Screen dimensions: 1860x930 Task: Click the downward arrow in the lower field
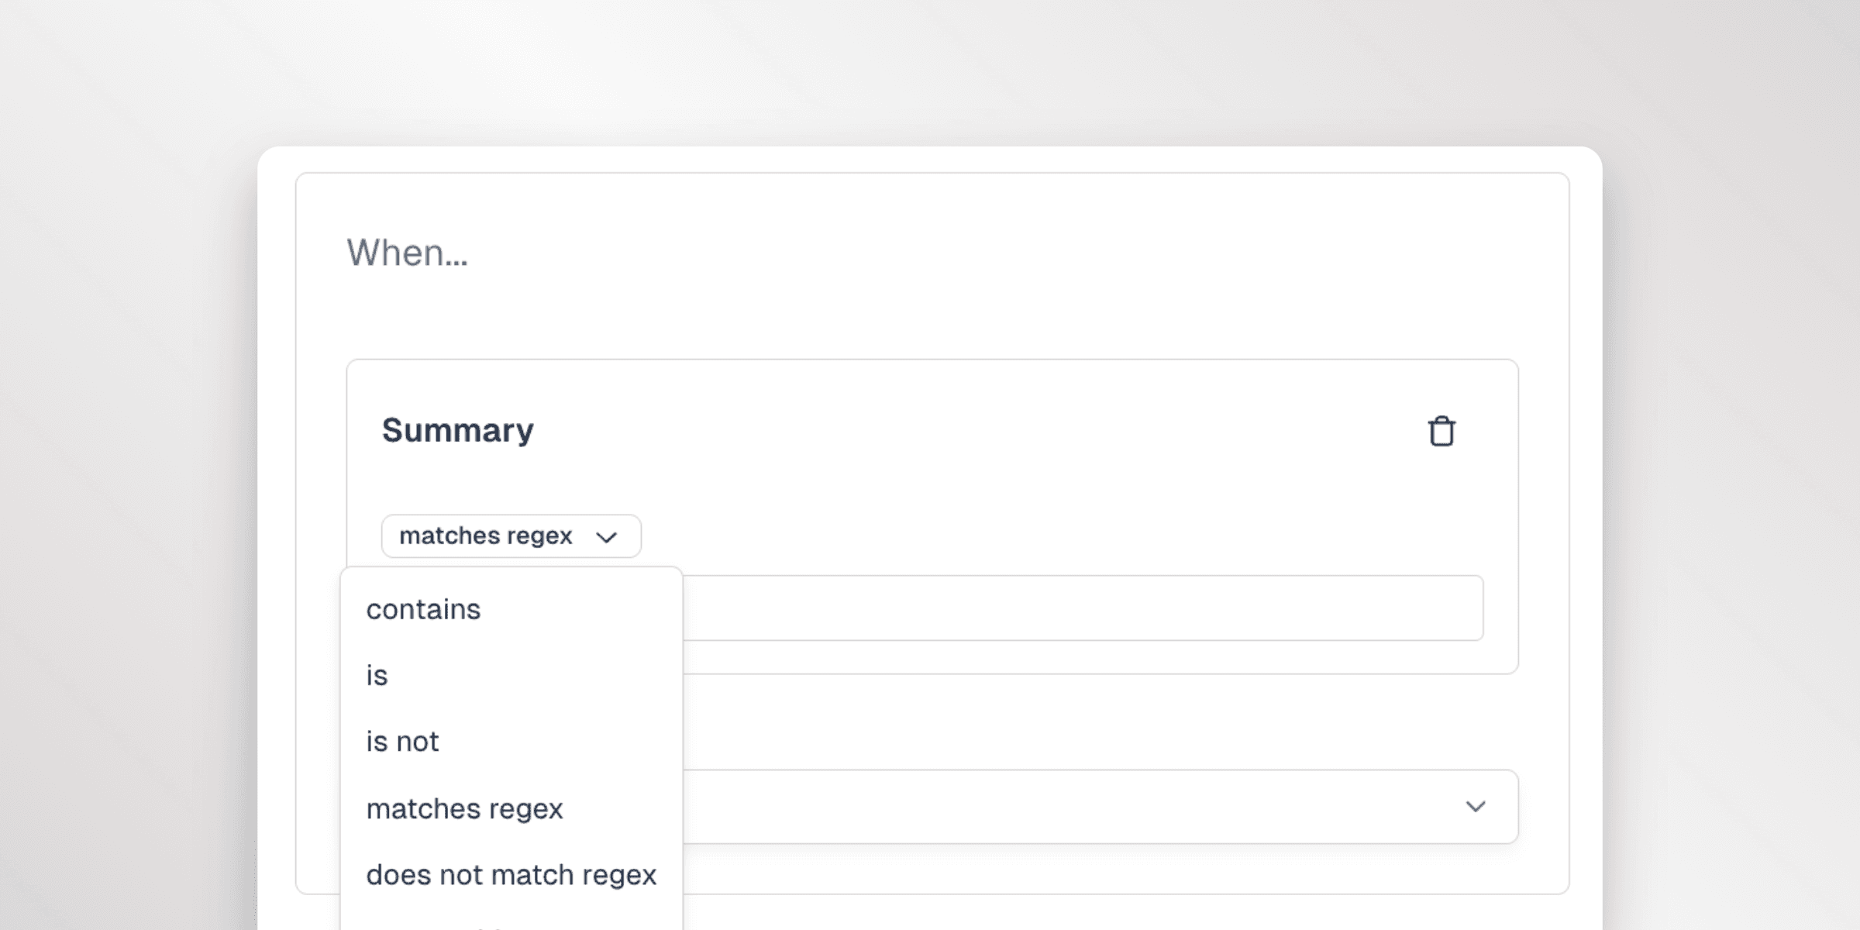pos(1476,807)
